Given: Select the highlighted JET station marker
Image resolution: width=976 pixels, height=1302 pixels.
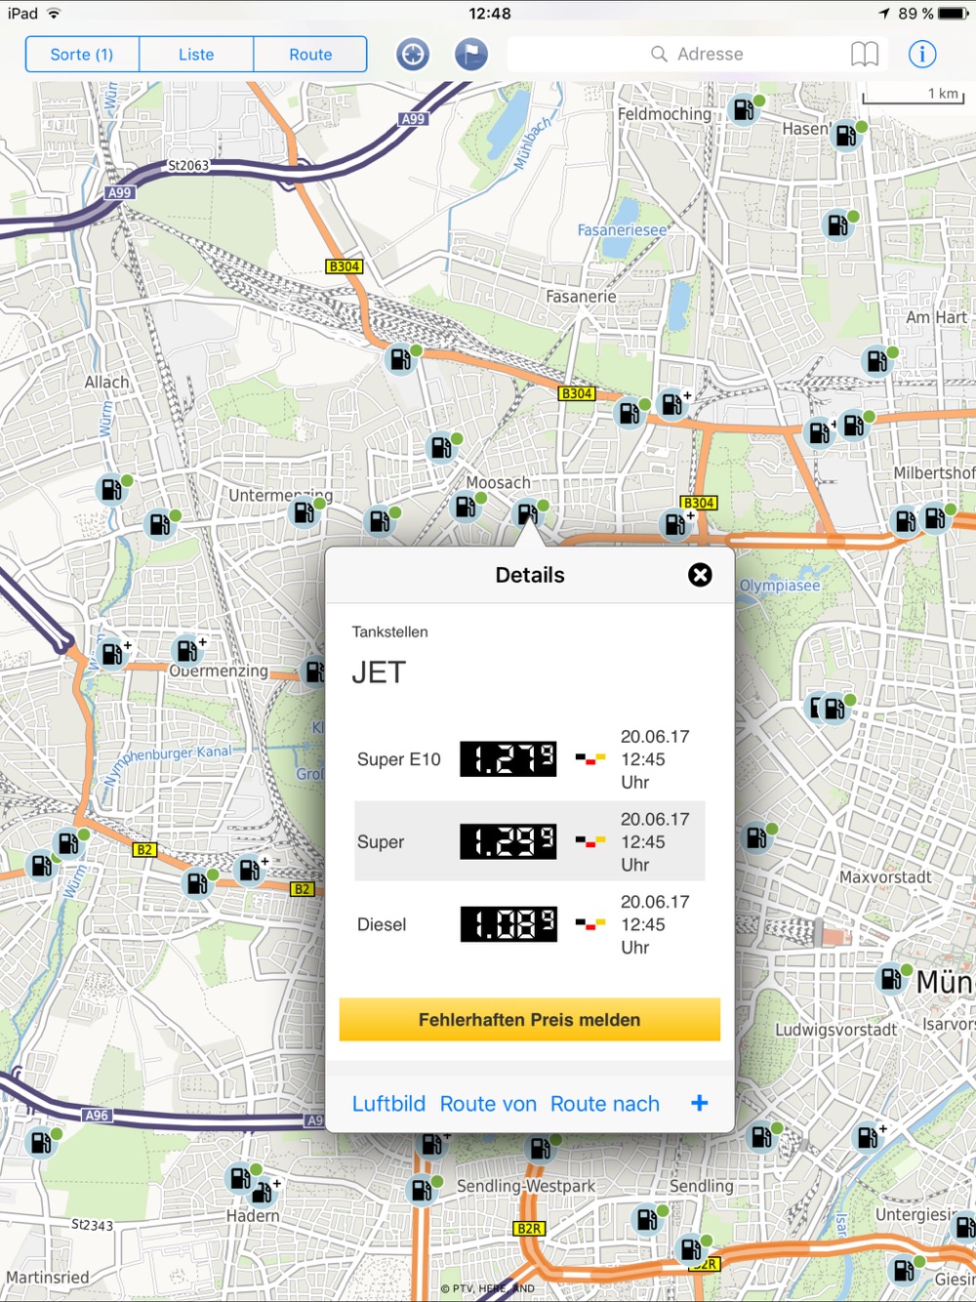Looking at the screenshot, I should 528,513.
